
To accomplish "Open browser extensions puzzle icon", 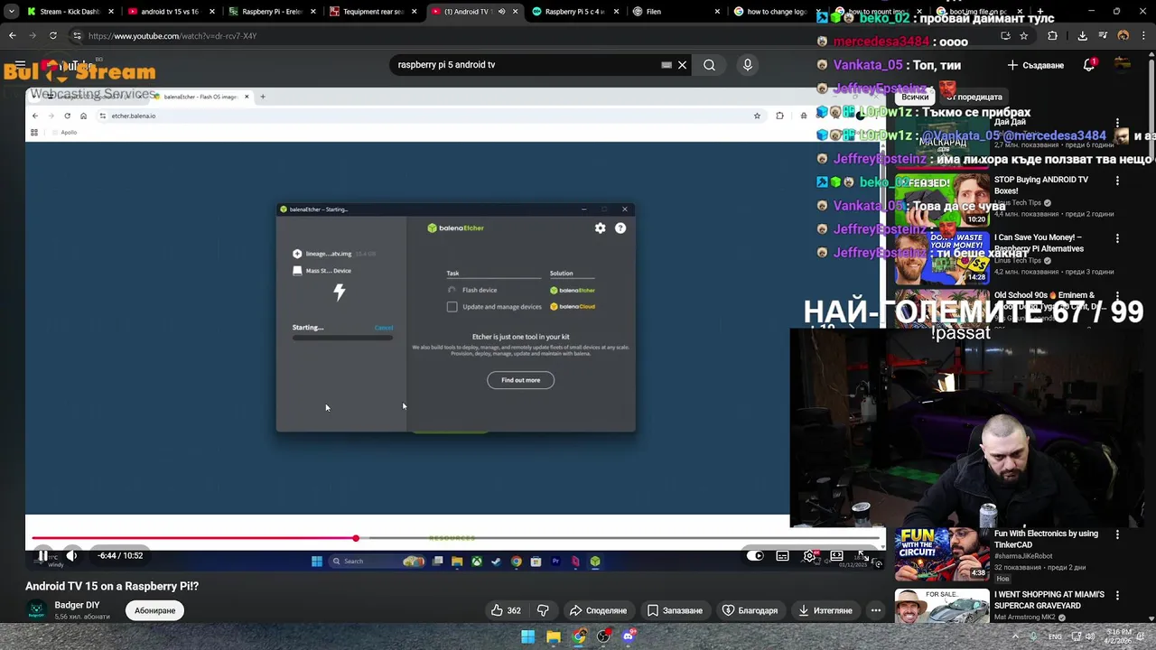I will [1052, 36].
